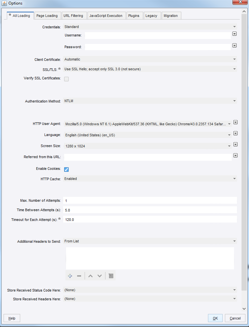
Task: Open the JavaScript Execution tab
Action: pyautogui.click(x=106, y=16)
